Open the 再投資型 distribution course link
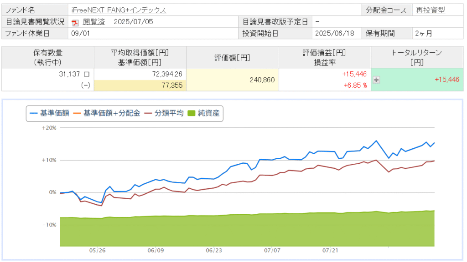This screenshot has height=262, width=467. coord(431,10)
